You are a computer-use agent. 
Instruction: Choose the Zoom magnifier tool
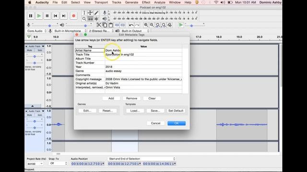(x=84, y=19)
